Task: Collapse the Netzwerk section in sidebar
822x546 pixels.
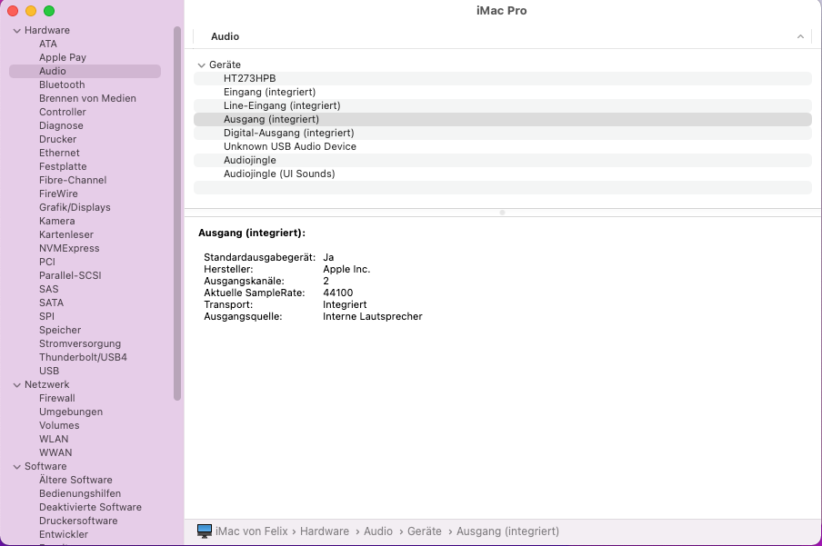Action: (x=16, y=385)
